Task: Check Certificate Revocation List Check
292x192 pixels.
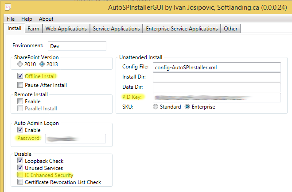Action: coord(20,182)
